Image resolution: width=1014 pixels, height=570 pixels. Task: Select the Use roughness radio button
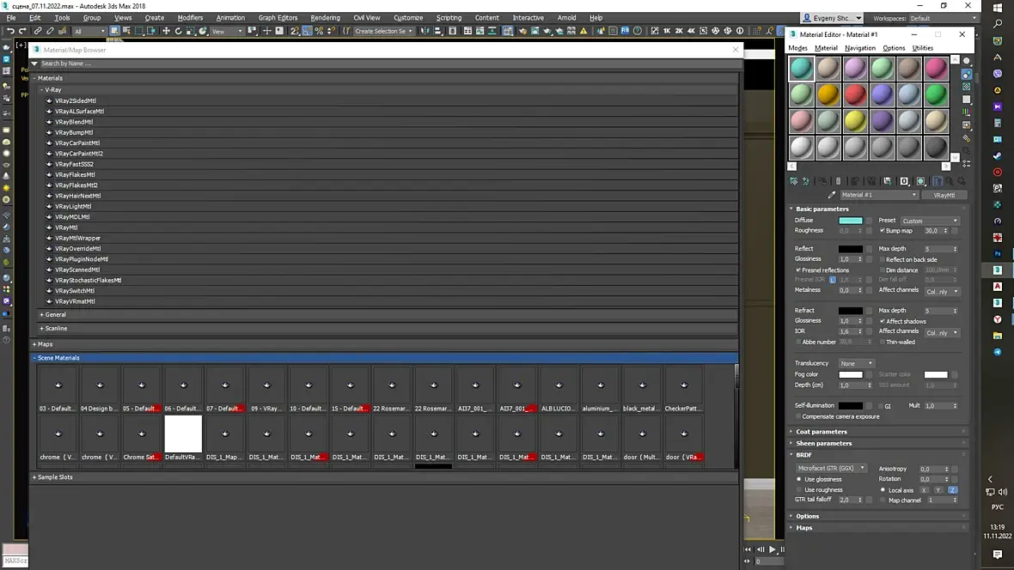[799, 490]
